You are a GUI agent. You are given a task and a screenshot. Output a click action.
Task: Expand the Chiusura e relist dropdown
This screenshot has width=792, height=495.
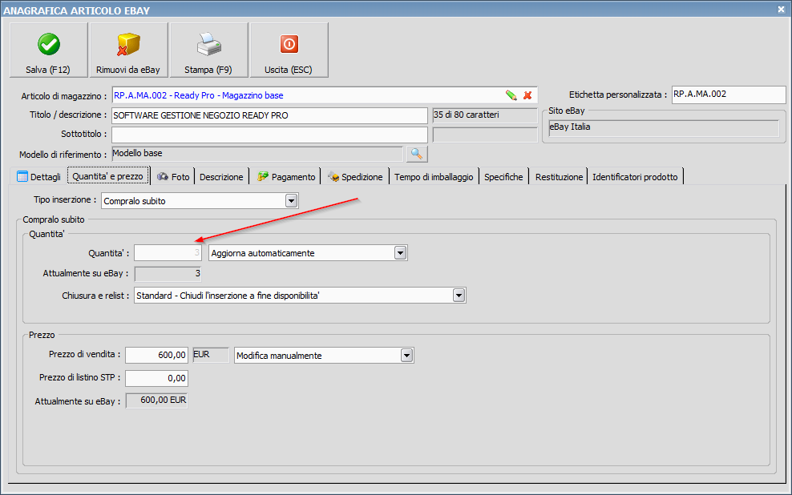[459, 296]
